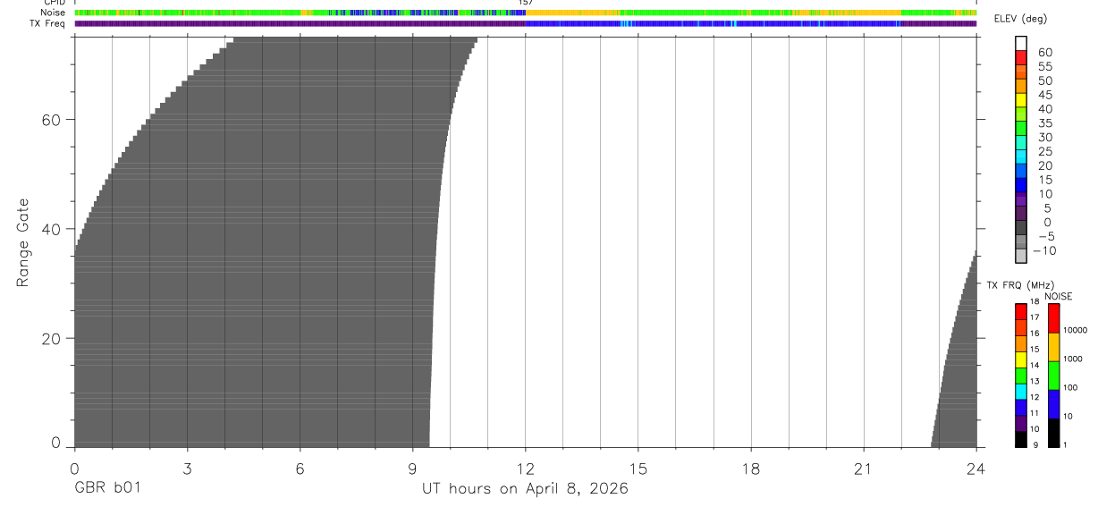Select the x-axis tick label '6'
The width and height of the screenshot is (1098, 507).
[300, 469]
